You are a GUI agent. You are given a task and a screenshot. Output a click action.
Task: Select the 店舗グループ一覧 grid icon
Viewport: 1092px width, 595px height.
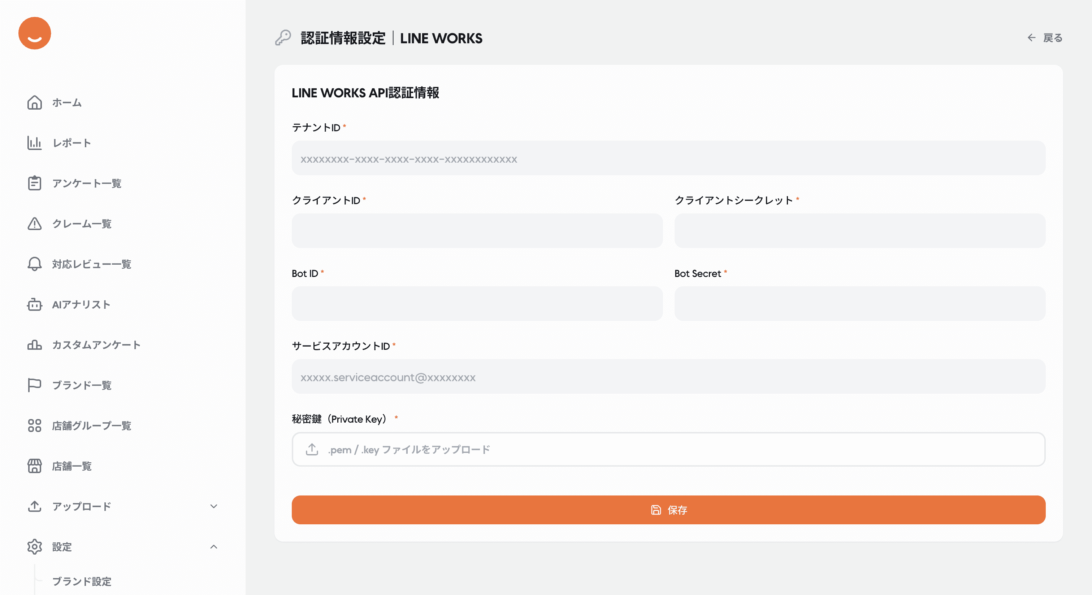click(34, 425)
